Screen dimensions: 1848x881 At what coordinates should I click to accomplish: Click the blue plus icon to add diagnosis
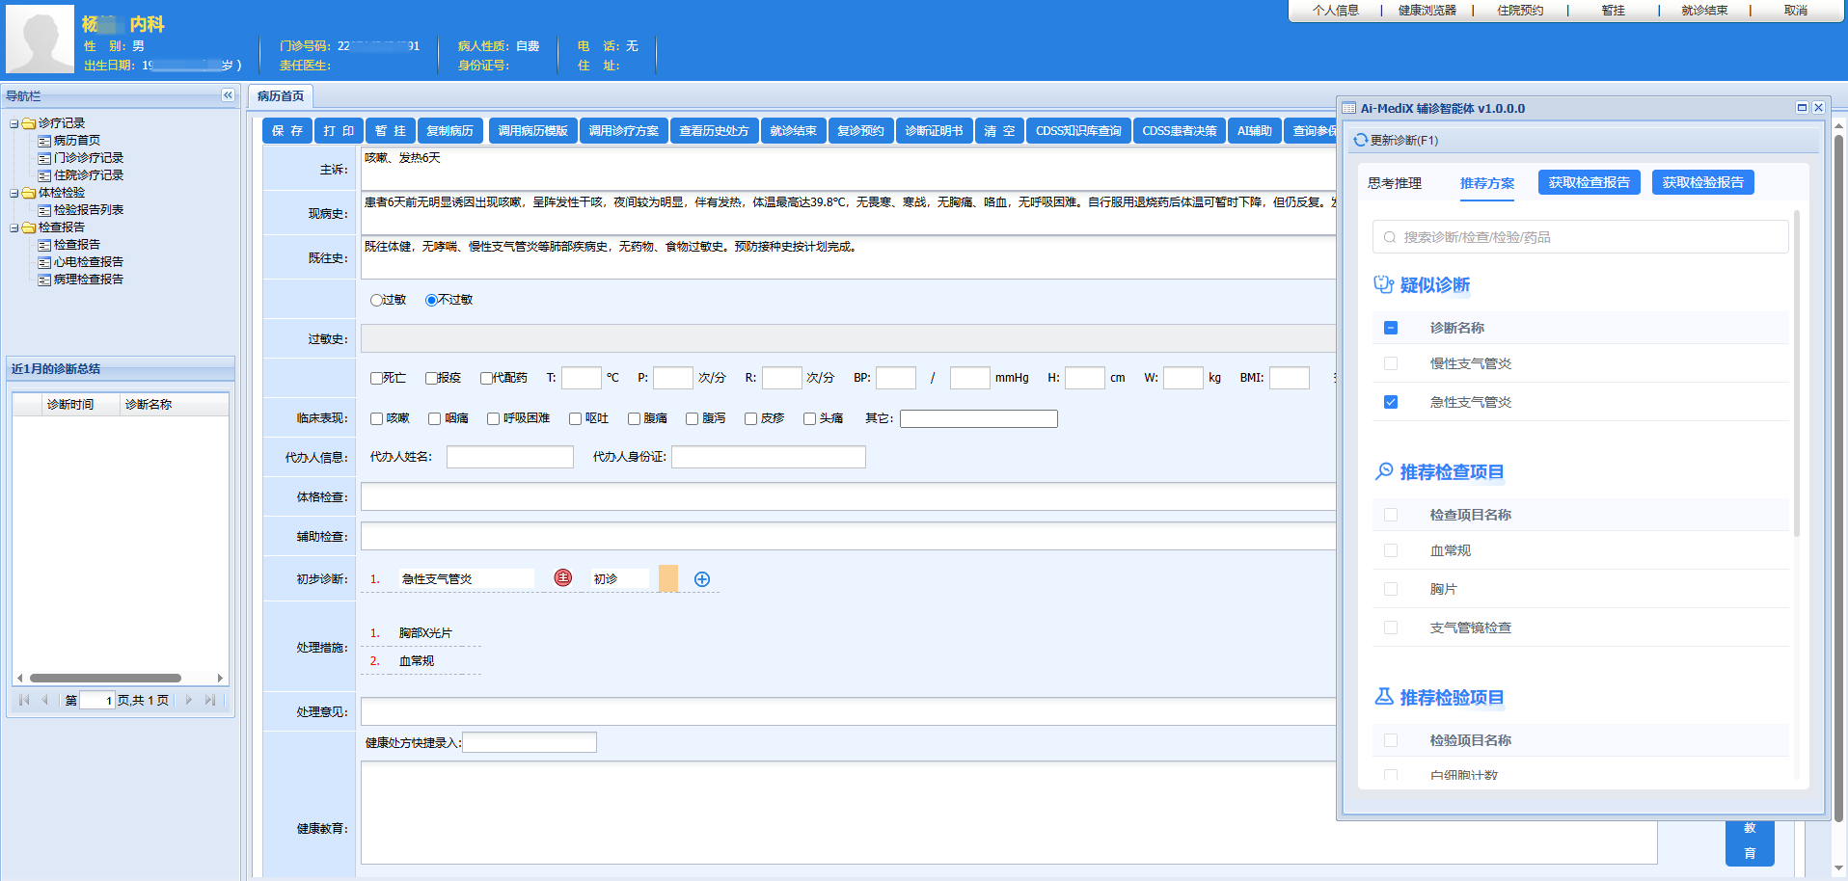702,579
